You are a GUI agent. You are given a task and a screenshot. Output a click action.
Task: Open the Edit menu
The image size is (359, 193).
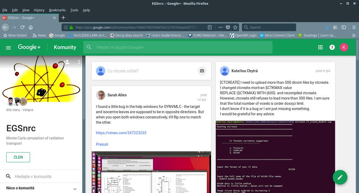(x=15, y=10)
